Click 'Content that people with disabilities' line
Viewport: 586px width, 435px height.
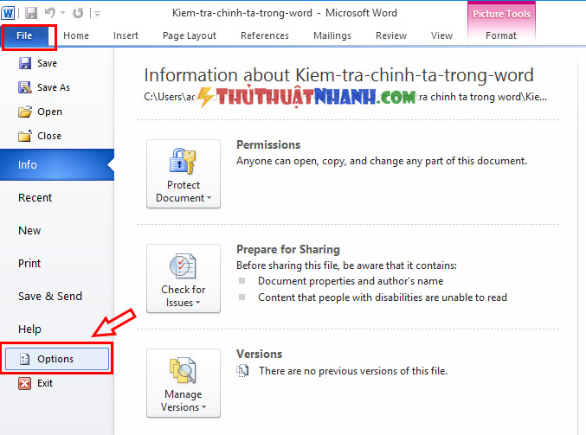[383, 297]
